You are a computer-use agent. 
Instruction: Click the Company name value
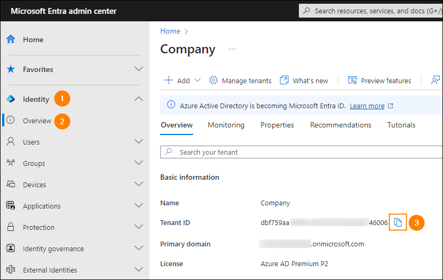pos(275,203)
